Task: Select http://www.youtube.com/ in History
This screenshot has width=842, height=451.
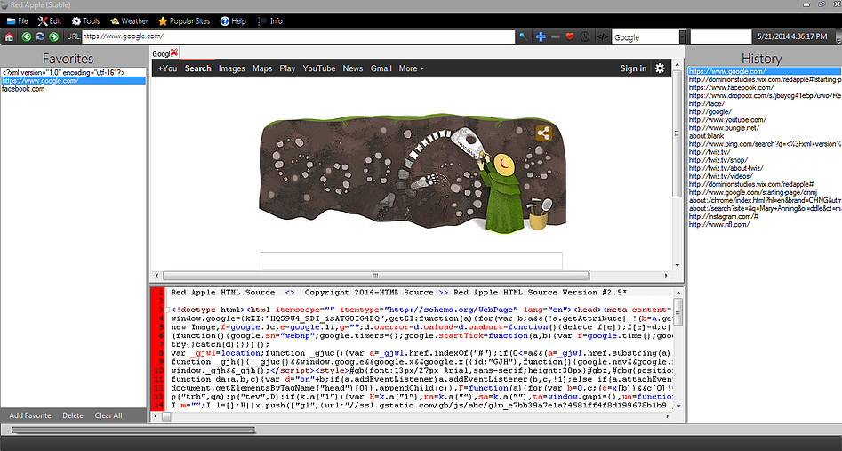Action: click(x=727, y=119)
